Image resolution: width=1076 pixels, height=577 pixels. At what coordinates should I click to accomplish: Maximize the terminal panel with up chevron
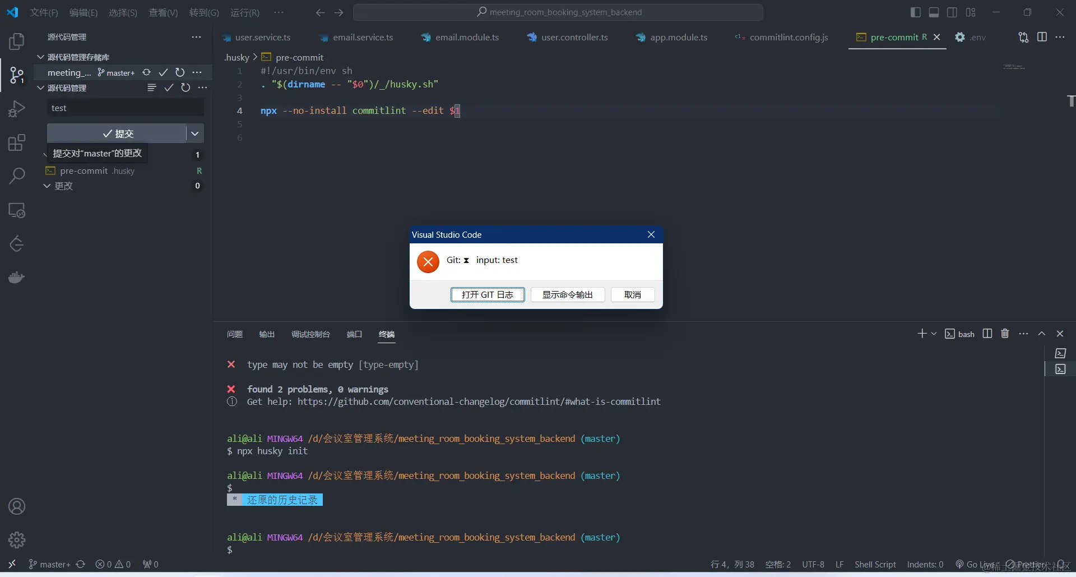point(1042,334)
